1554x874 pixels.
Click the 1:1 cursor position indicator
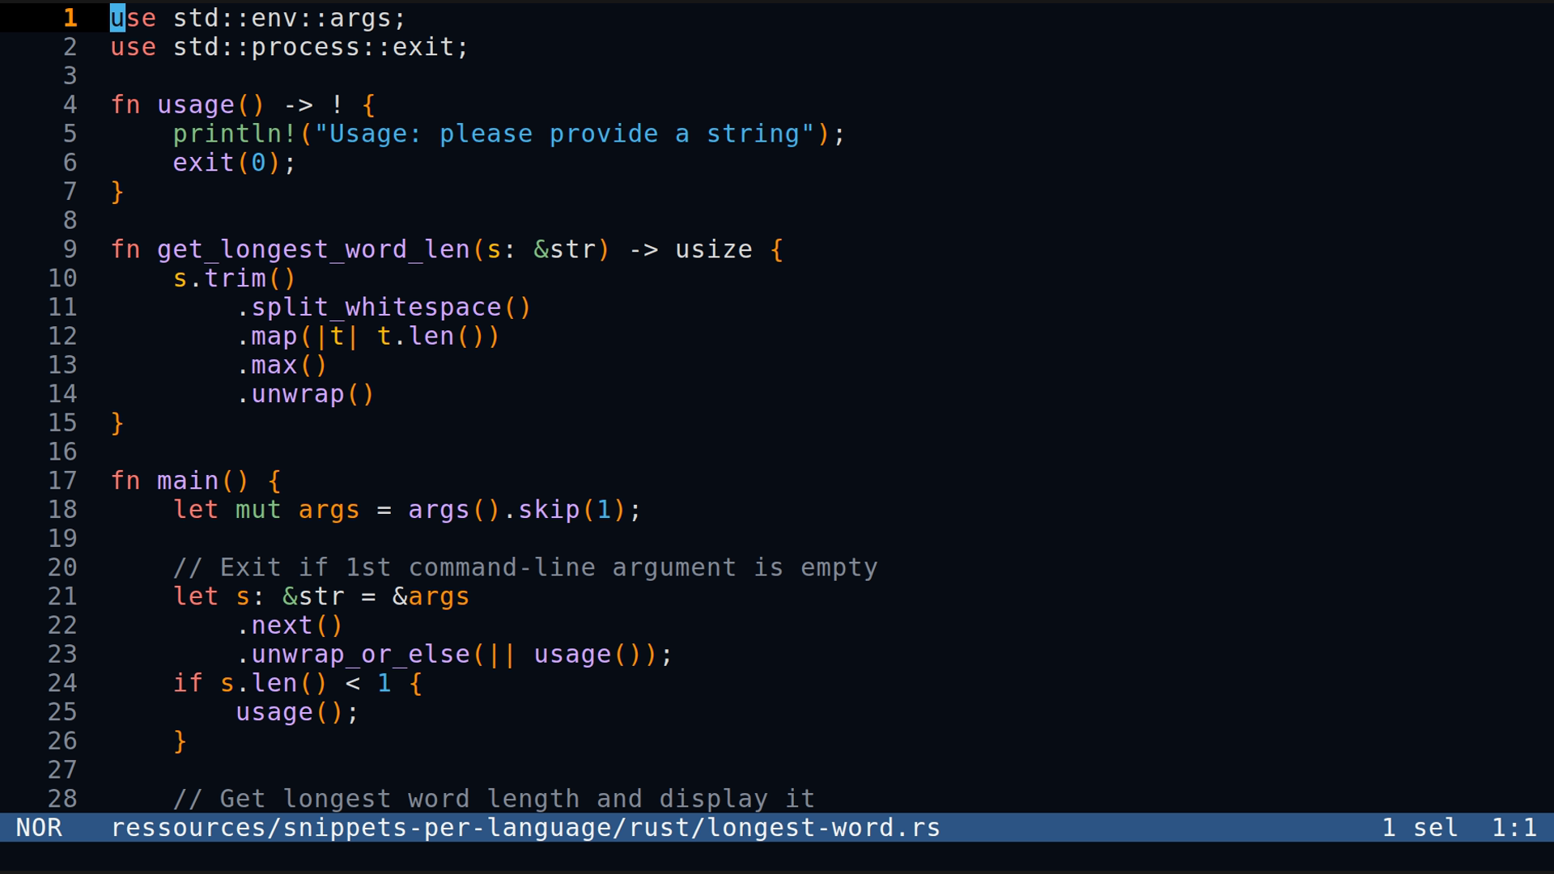pyautogui.click(x=1514, y=828)
